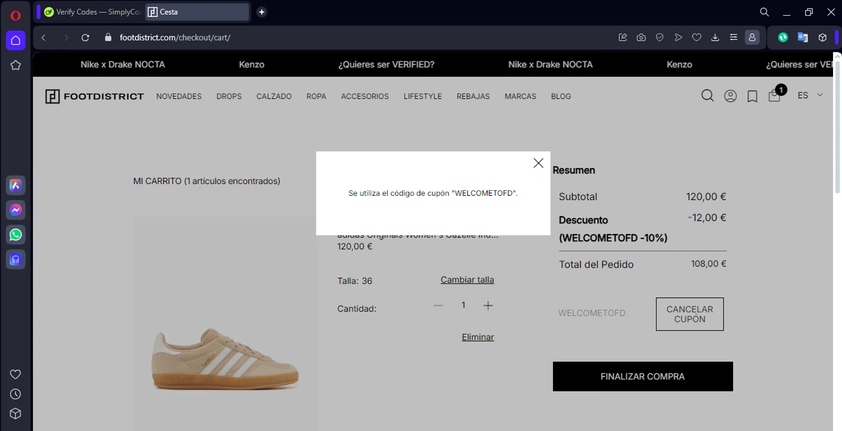842x431 pixels.
Task: Open the profile account icon in toolbar
Action: point(752,38)
